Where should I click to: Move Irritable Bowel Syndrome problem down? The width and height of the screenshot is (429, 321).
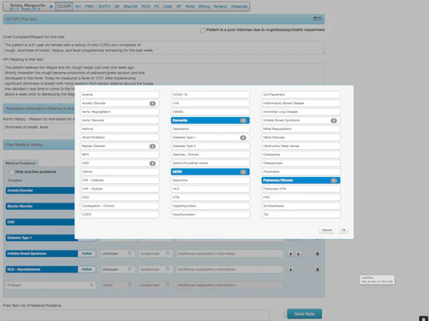[298, 254]
